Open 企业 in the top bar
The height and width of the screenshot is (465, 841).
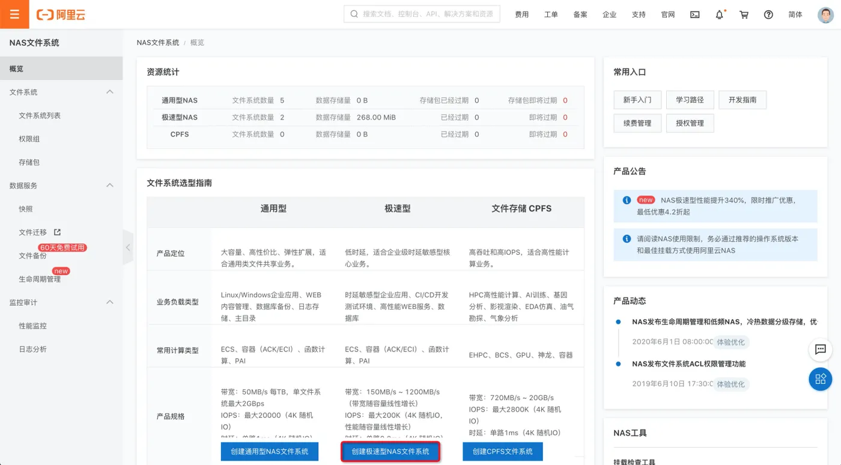coord(609,14)
